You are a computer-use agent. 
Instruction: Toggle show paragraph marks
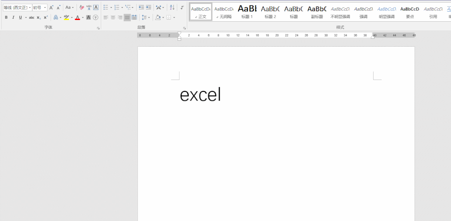tap(182, 8)
